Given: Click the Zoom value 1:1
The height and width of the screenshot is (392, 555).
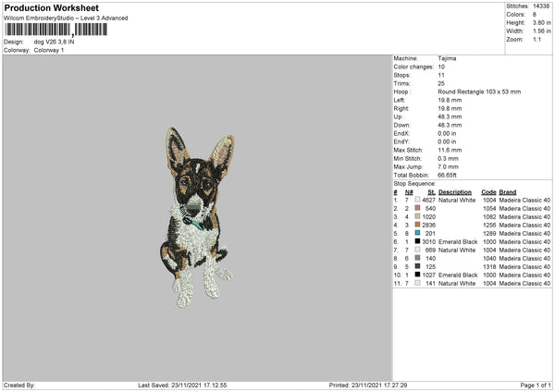Looking at the screenshot, I should tap(536, 39).
